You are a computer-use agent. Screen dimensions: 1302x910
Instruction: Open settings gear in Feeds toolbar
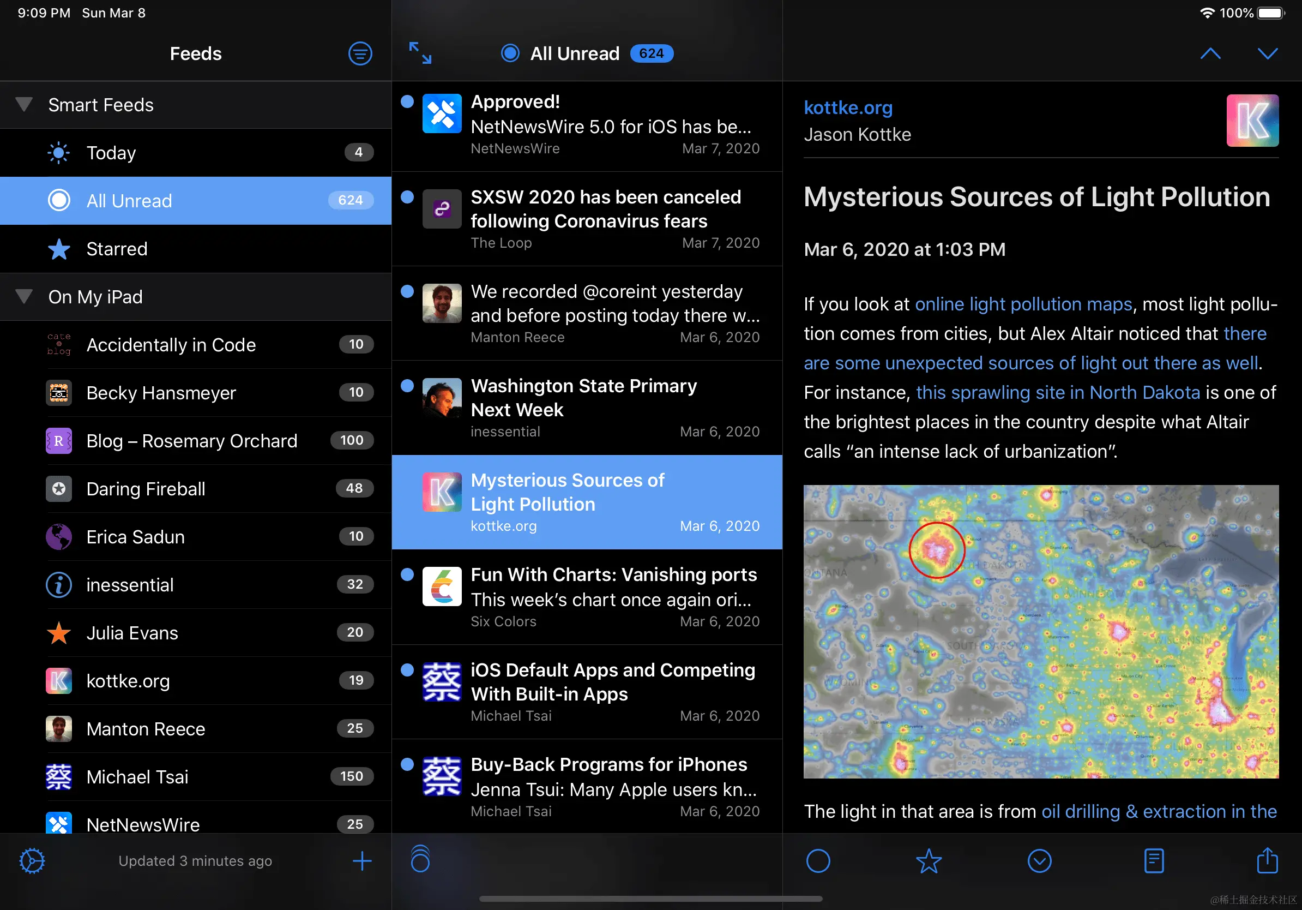[32, 861]
